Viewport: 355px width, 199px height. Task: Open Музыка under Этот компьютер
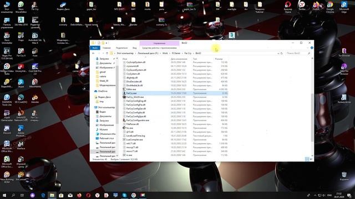(104, 129)
